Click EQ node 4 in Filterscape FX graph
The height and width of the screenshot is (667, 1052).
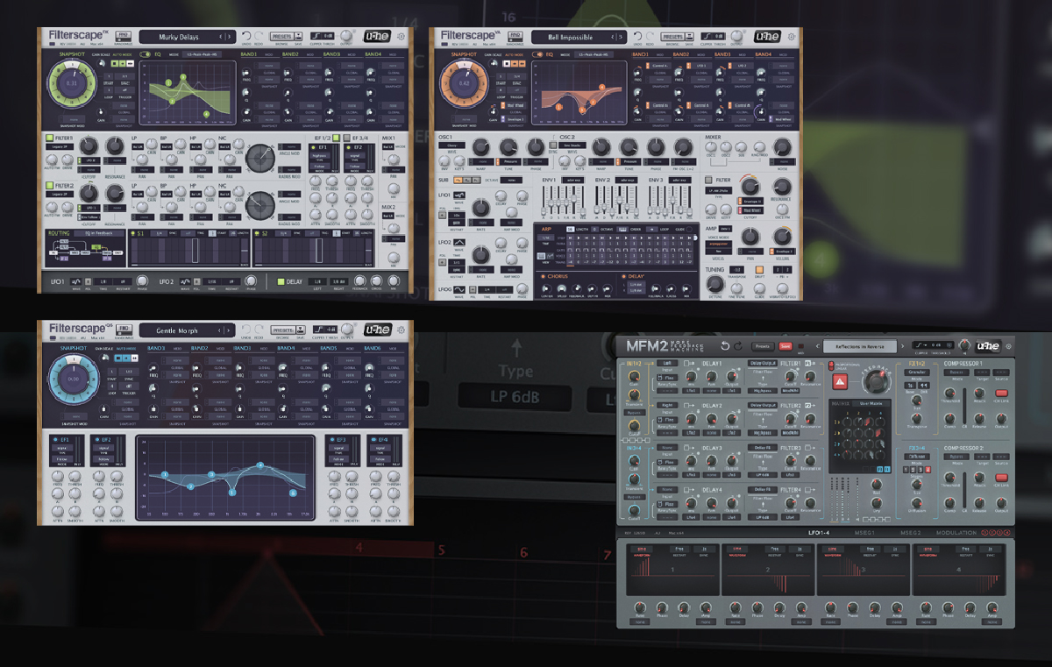click(x=206, y=114)
